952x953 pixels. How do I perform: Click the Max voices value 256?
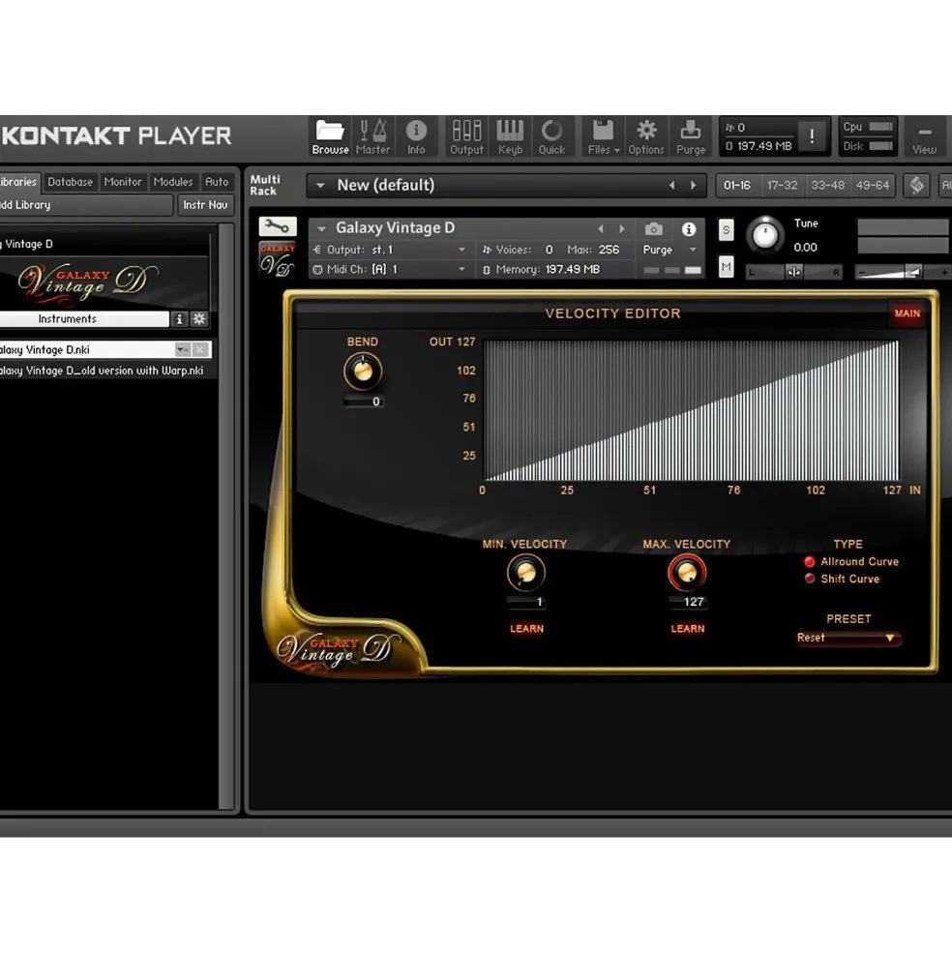[x=609, y=250]
